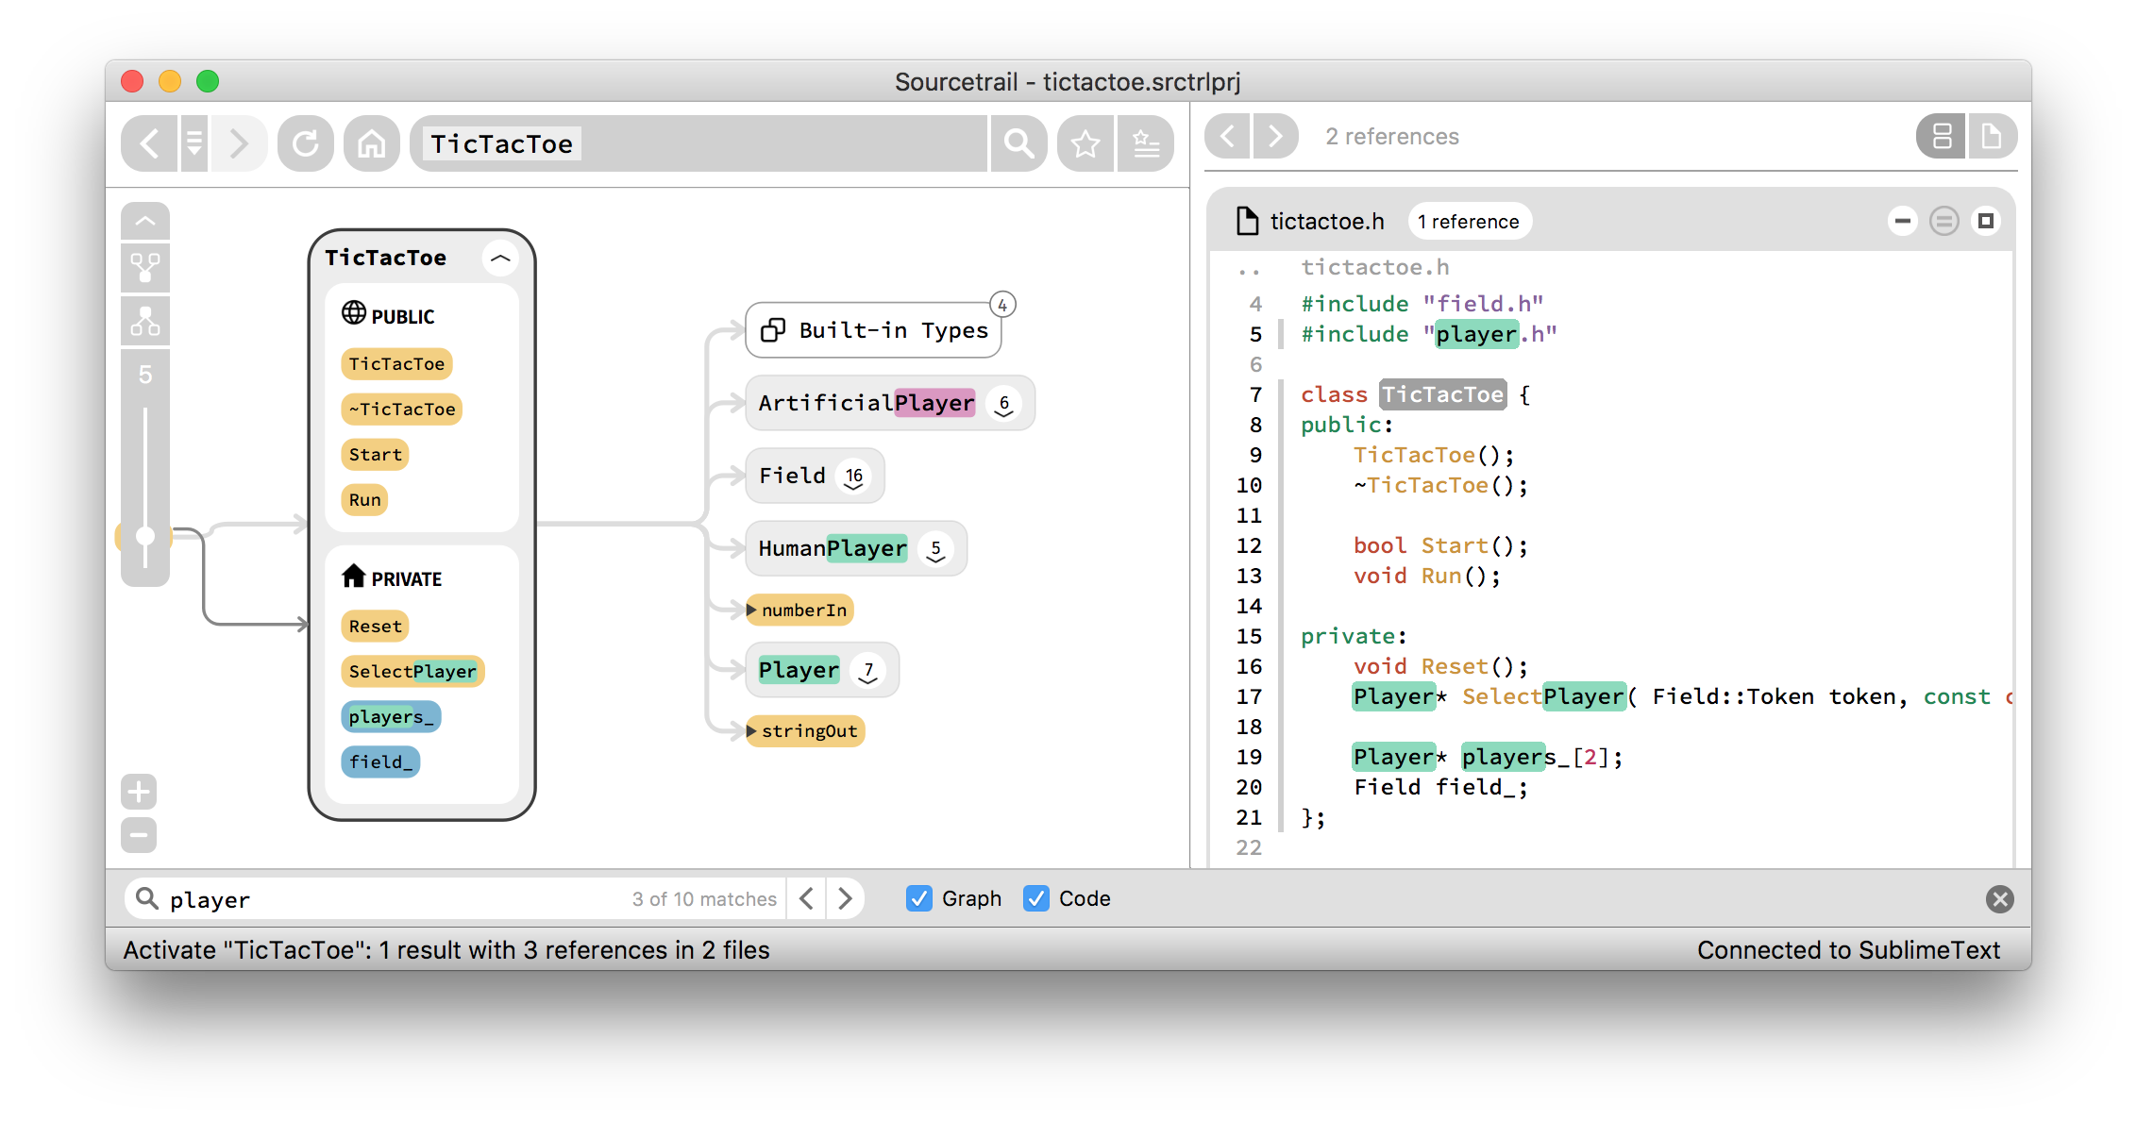
Task: Zoom in the graph with the plus button
Action: tap(139, 792)
